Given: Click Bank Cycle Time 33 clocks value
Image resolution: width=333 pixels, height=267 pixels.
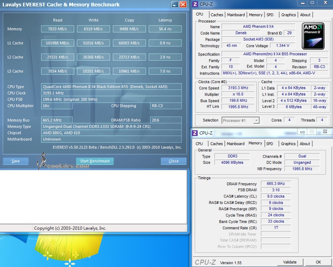Looking at the screenshot, I should pos(276,222).
